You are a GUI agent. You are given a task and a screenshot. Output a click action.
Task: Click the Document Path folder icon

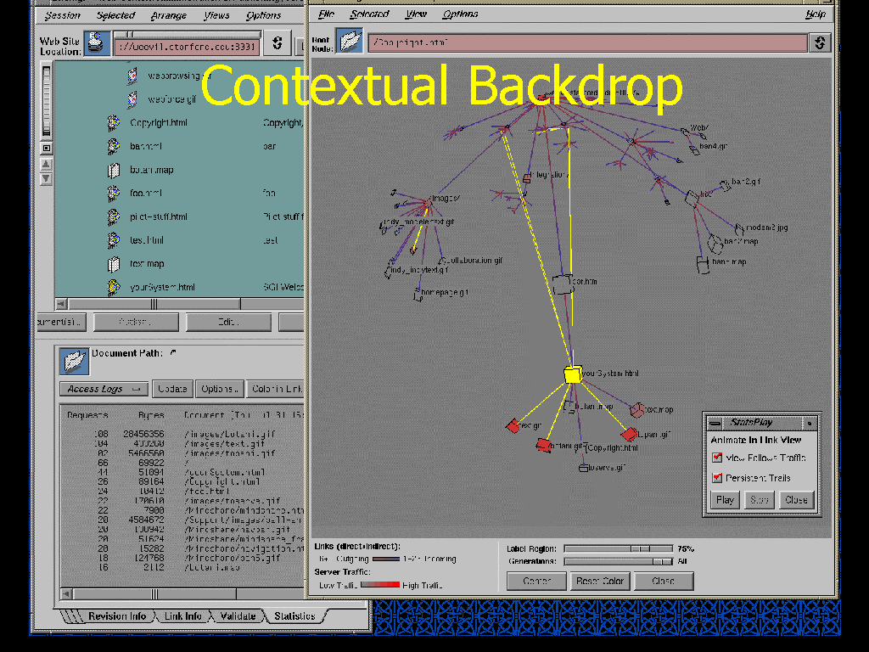click(x=74, y=361)
